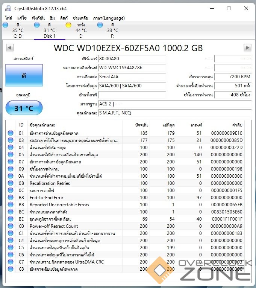Viewport: 256px width, 288px height.
Task: Click the แย่ที่สุด (Worst) column header
Action: pos(163,125)
